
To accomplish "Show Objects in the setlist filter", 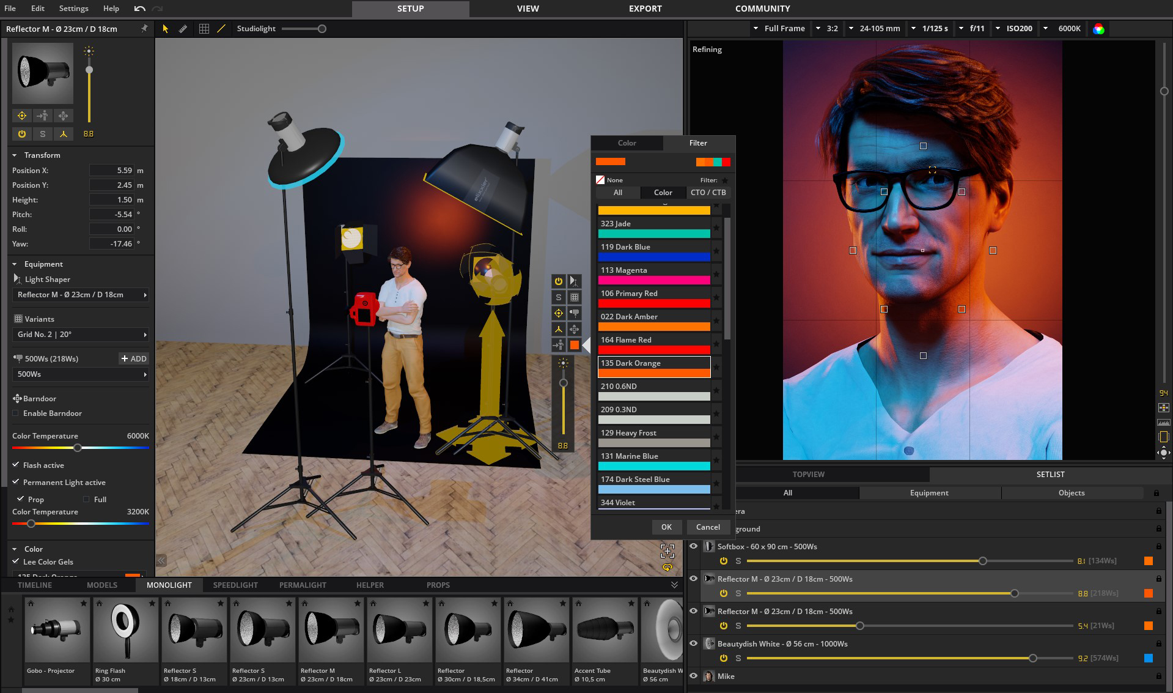I will point(1071,493).
